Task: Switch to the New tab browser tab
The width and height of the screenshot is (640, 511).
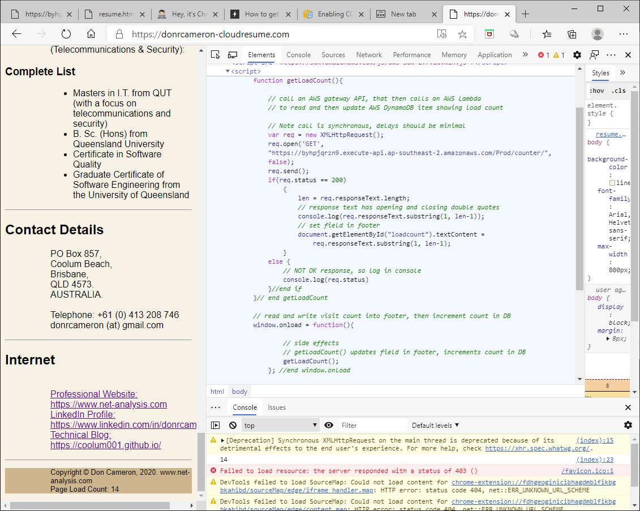Action: click(403, 14)
